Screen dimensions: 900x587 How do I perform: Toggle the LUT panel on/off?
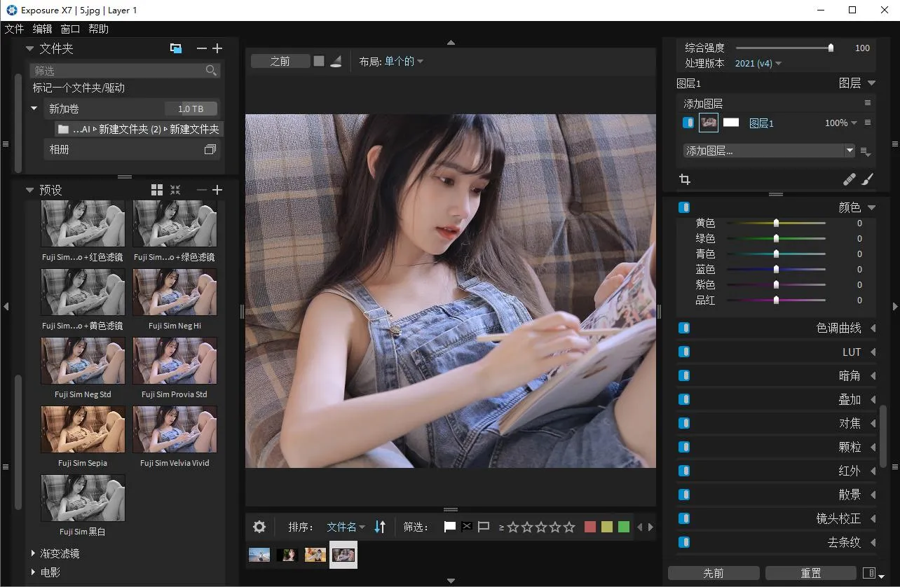coord(684,352)
